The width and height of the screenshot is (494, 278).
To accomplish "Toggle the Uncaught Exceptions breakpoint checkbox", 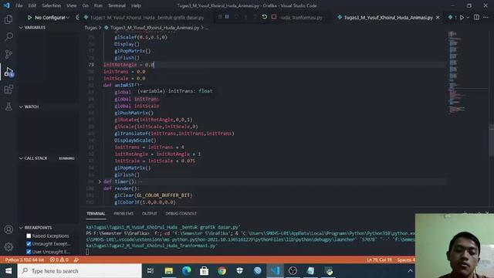I will click(29, 244).
